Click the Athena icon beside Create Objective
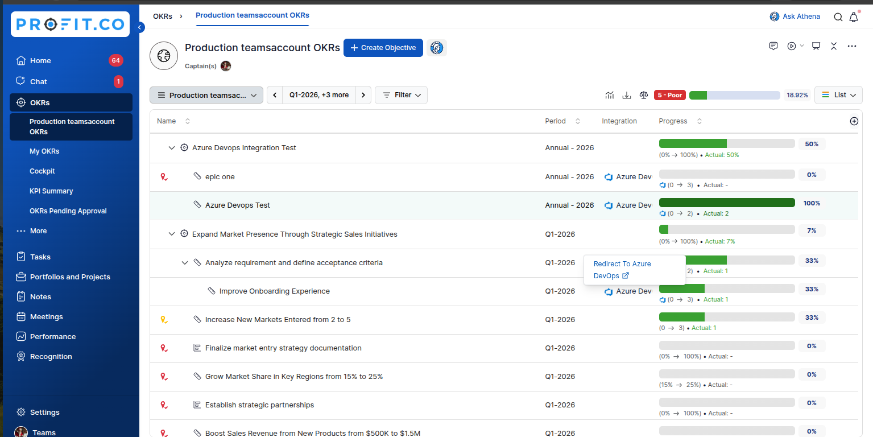This screenshot has width=873, height=437. point(437,48)
